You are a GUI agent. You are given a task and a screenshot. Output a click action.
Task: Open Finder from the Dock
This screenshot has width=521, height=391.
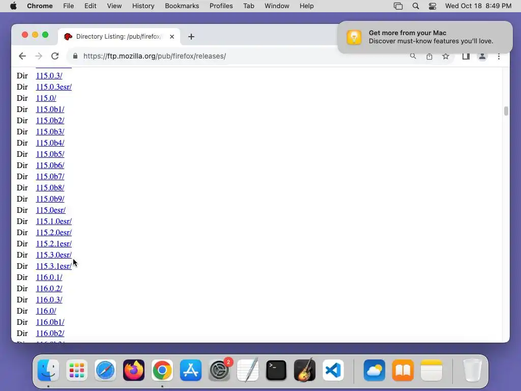pos(48,370)
